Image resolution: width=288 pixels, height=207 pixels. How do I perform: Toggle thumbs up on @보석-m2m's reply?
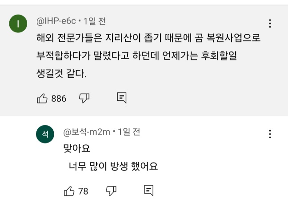[69, 191]
